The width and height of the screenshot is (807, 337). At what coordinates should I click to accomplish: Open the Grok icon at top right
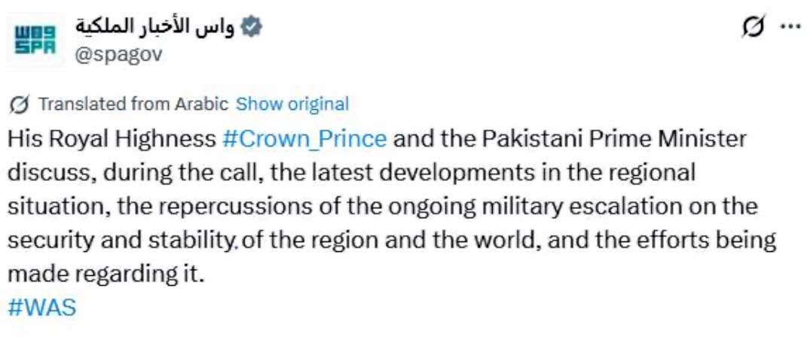point(752,27)
